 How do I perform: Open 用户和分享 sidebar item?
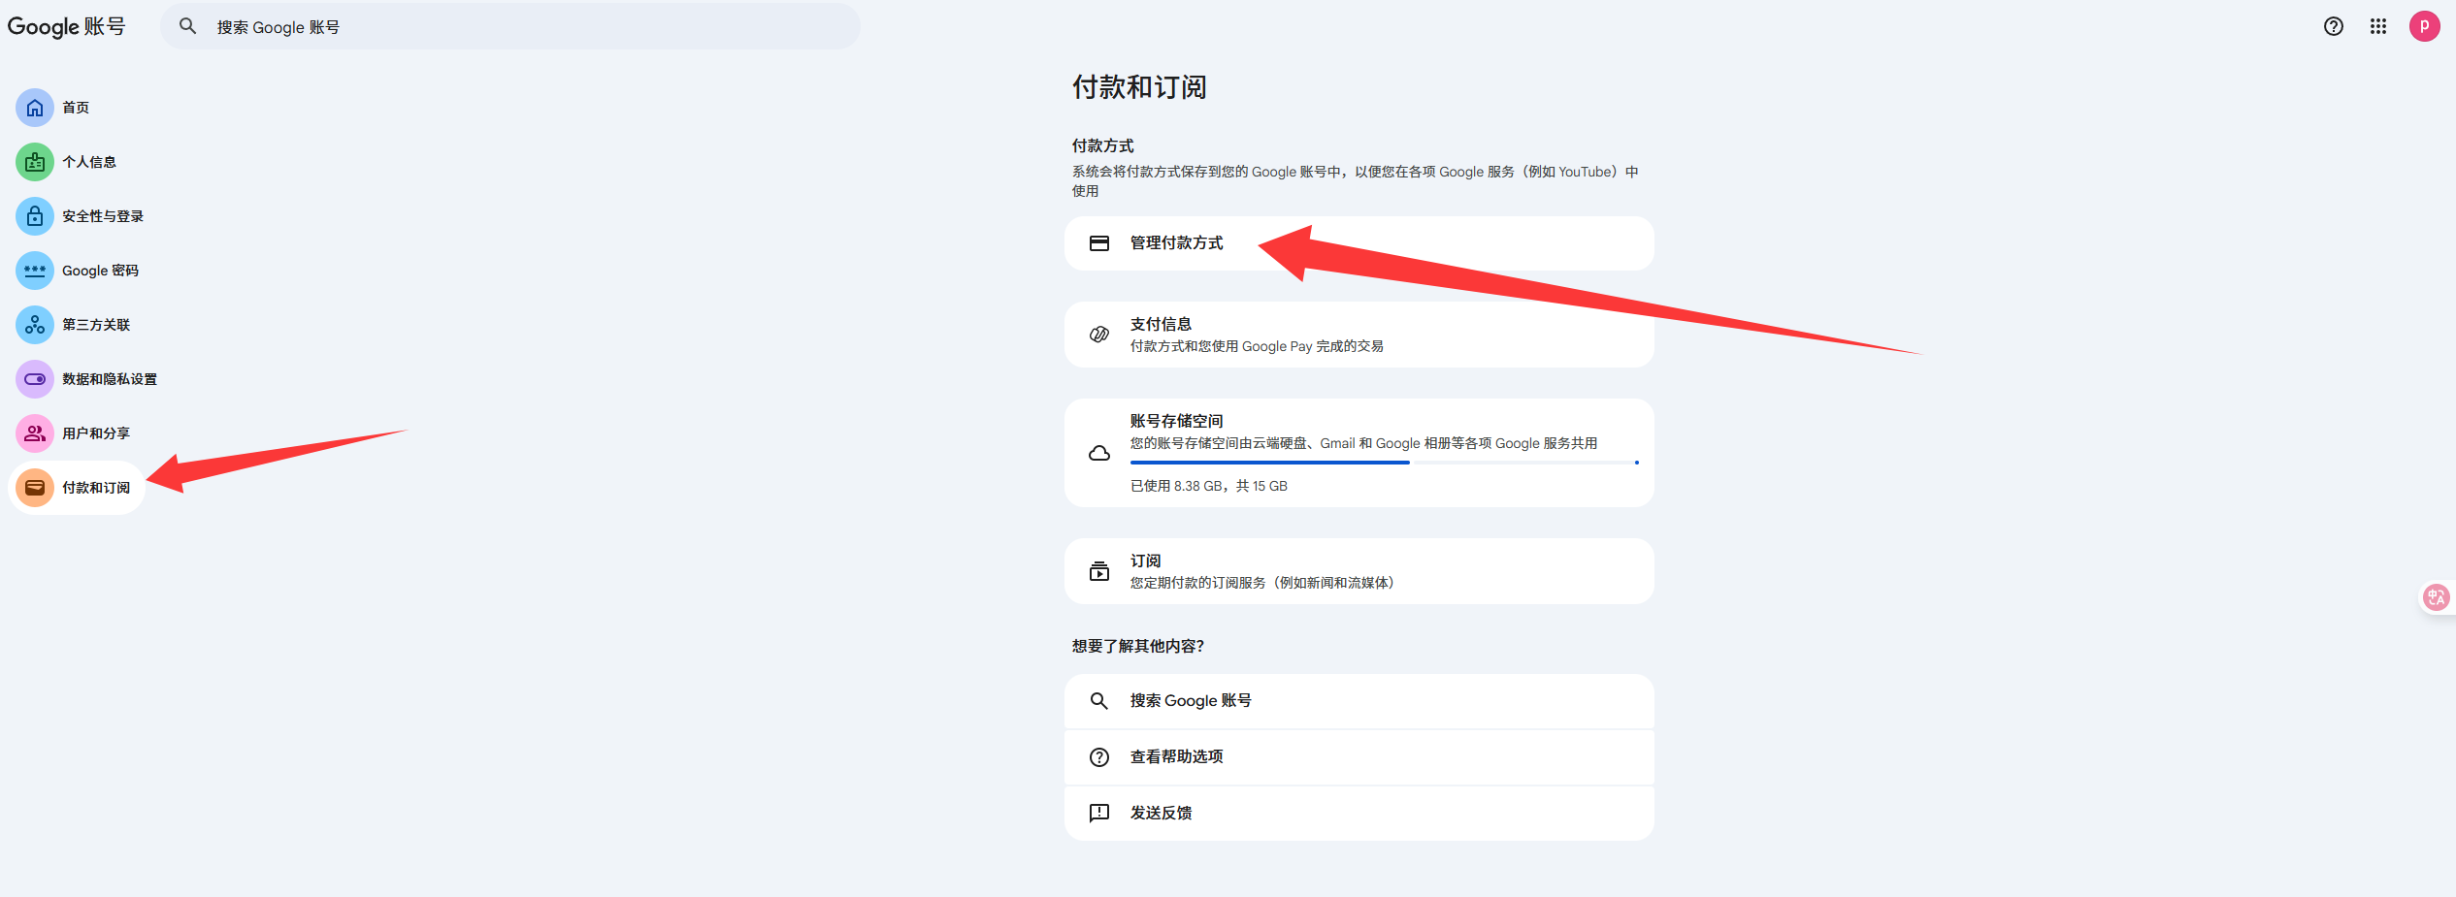[96, 433]
